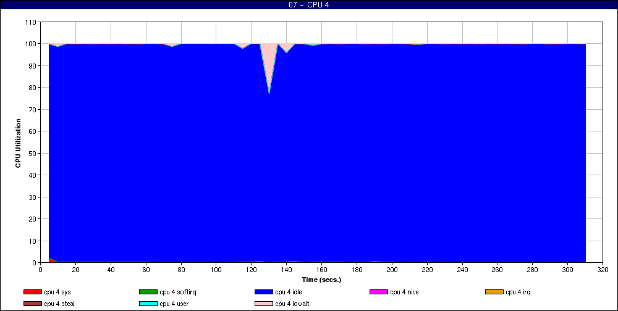Viewport: 618px width, 311px height.
Task: Click the cyan cpu 4 user legend swatch
Action: tap(148, 304)
